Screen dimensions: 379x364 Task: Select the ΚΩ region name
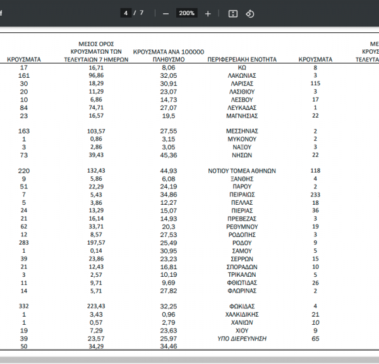pos(242,68)
